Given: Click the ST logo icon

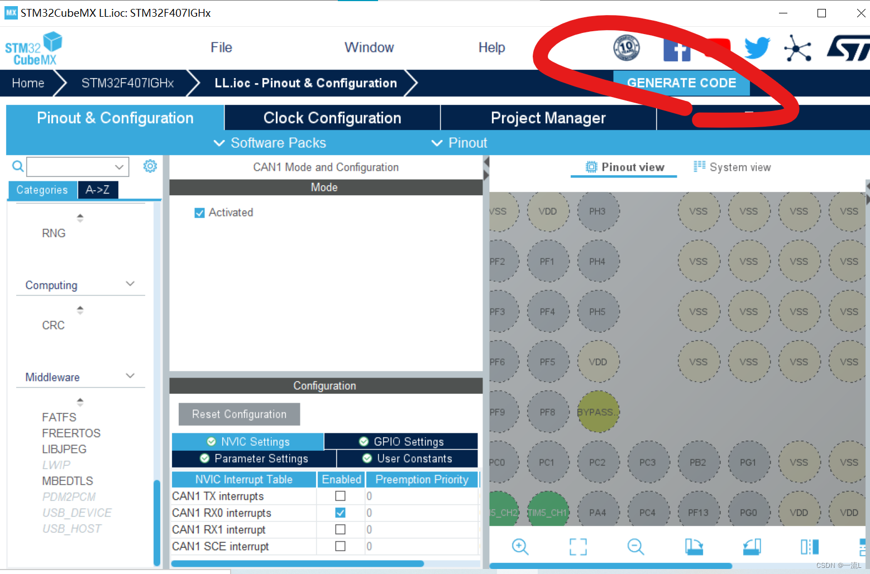Looking at the screenshot, I should point(848,48).
